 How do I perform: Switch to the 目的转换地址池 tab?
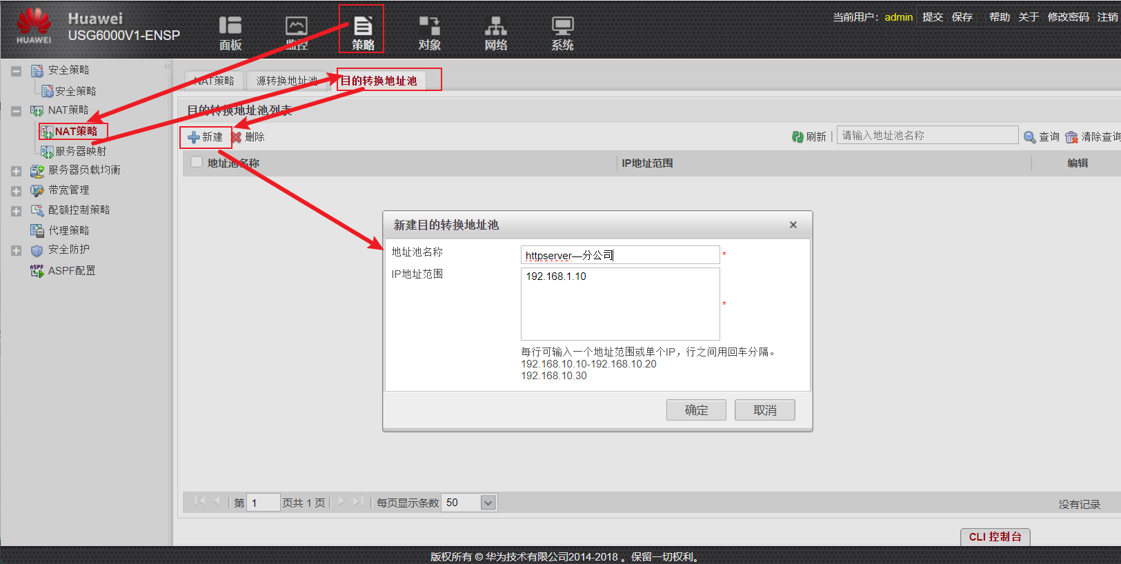tap(379, 81)
